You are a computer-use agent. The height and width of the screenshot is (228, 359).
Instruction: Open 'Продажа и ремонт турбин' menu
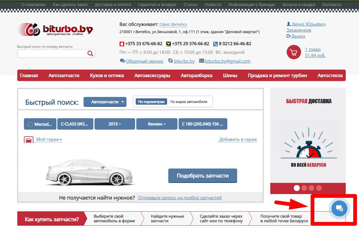pyautogui.click(x=277, y=76)
